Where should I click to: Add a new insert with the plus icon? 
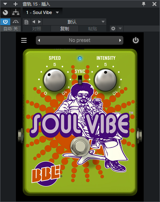16,4
